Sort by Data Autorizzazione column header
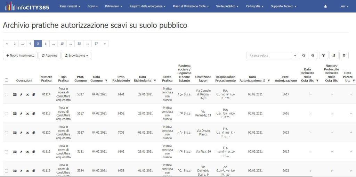Image resolution: width=356 pixels, height=177 pixels. [x=252, y=79]
